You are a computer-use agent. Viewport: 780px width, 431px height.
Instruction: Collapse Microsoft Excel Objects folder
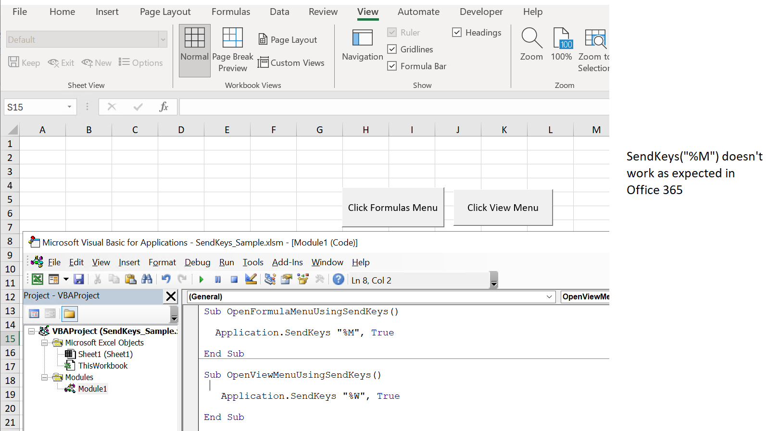44,343
